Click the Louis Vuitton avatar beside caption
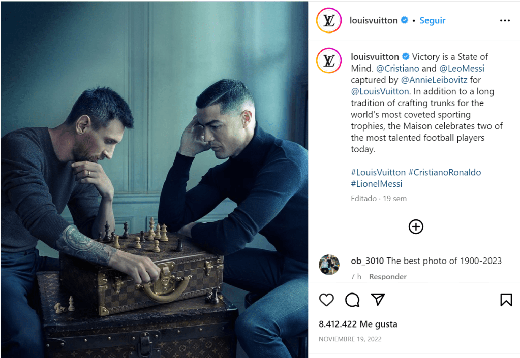Image resolution: width=520 pixels, height=358 pixels. tap(329, 60)
